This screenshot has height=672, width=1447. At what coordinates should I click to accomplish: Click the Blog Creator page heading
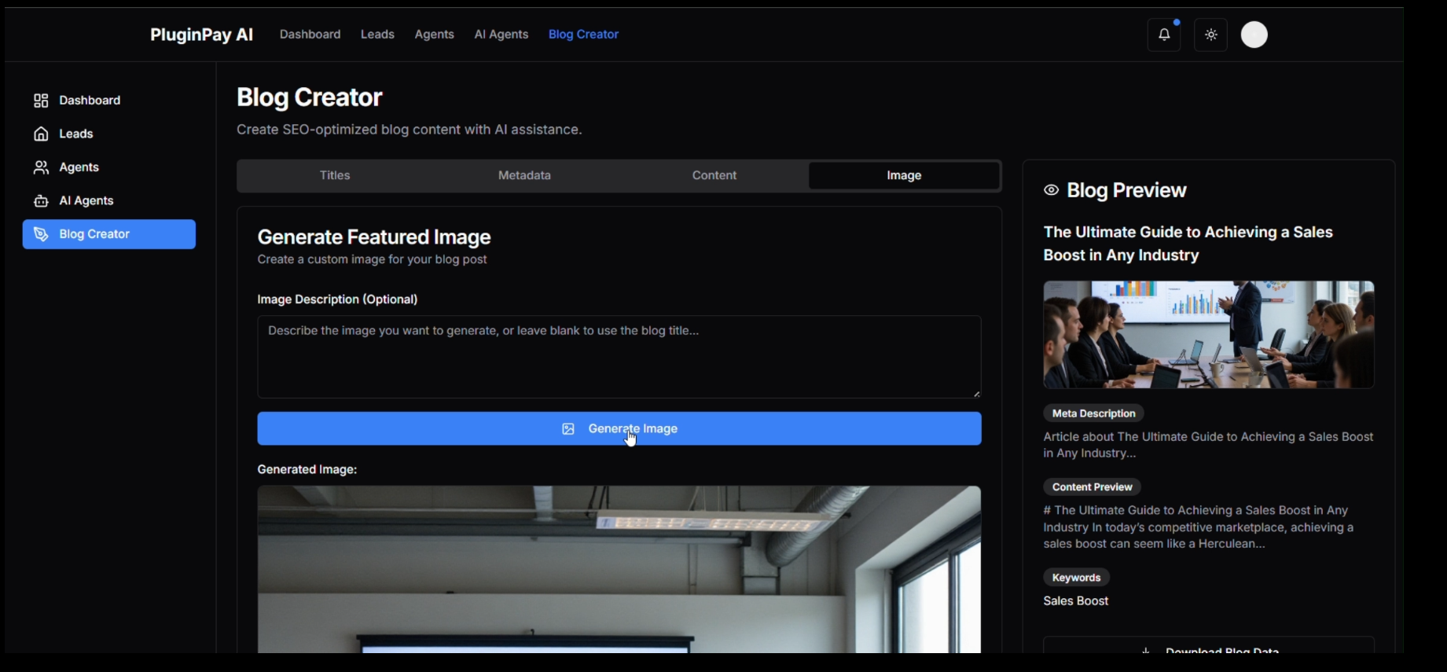click(310, 97)
